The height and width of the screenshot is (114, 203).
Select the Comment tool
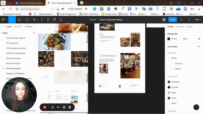click(61, 20)
